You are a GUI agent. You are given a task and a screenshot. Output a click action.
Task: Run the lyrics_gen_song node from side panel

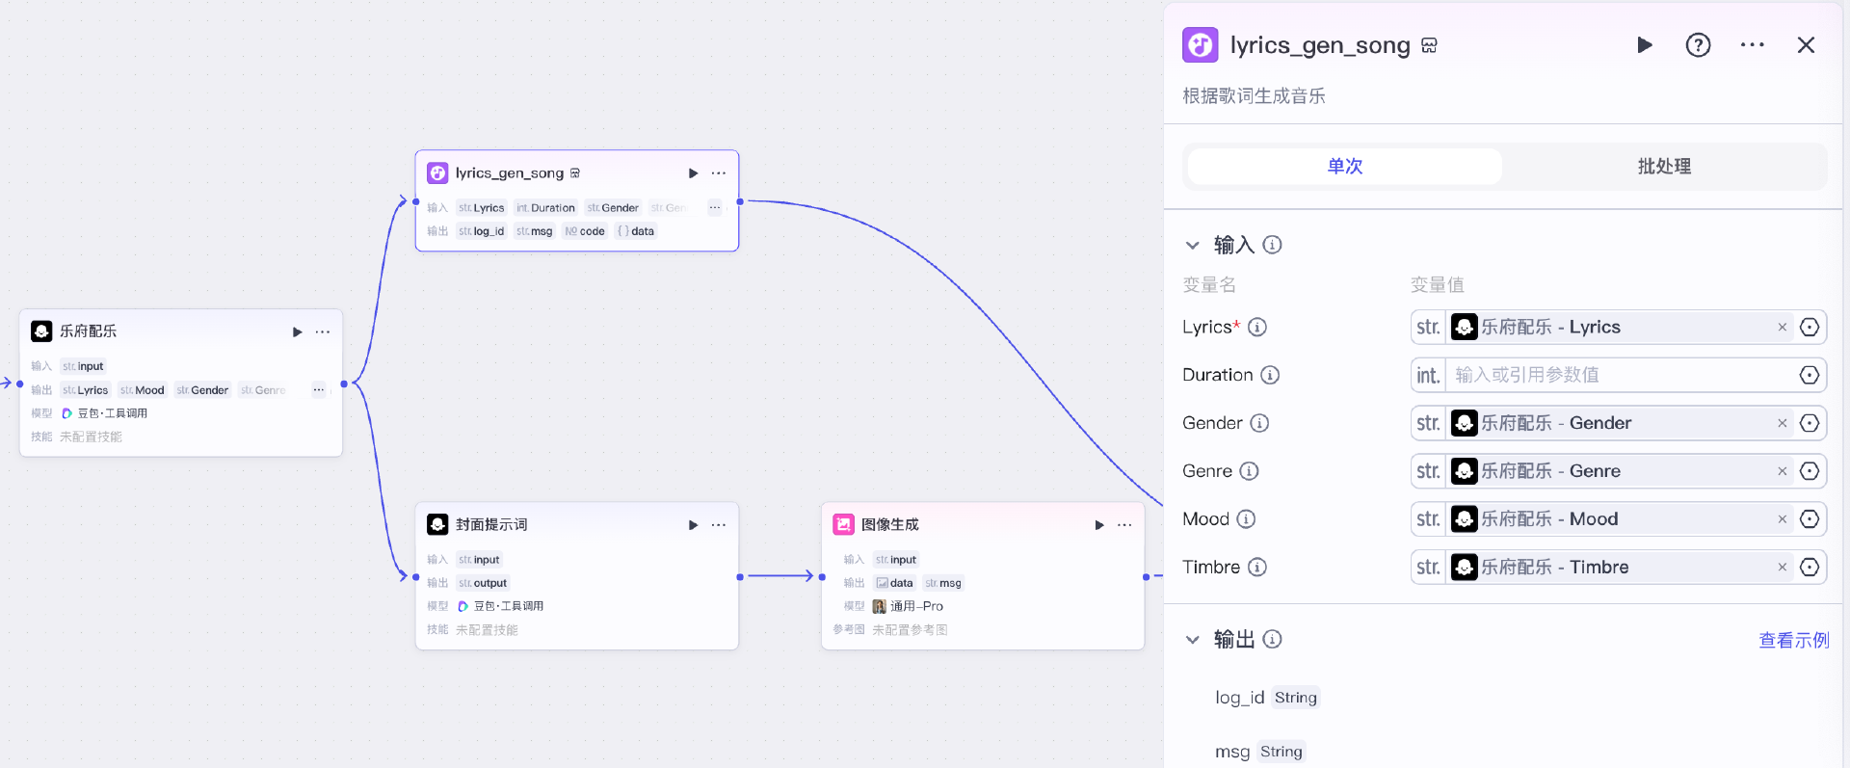click(1644, 45)
